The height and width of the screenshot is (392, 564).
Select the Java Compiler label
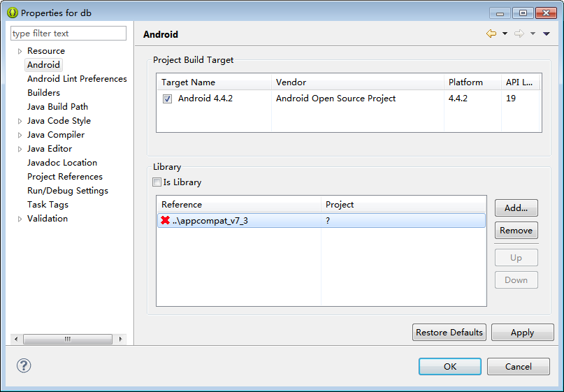56,135
